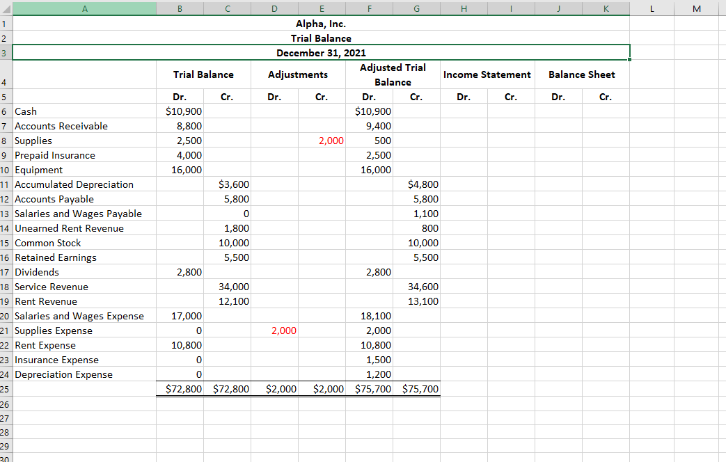Image resolution: width=726 pixels, height=462 pixels.
Task: Select the 1,500 Insurance Expense cell
Action: click(369, 360)
